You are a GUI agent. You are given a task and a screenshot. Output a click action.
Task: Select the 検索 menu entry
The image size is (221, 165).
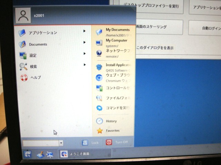pyautogui.click(x=55, y=66)
